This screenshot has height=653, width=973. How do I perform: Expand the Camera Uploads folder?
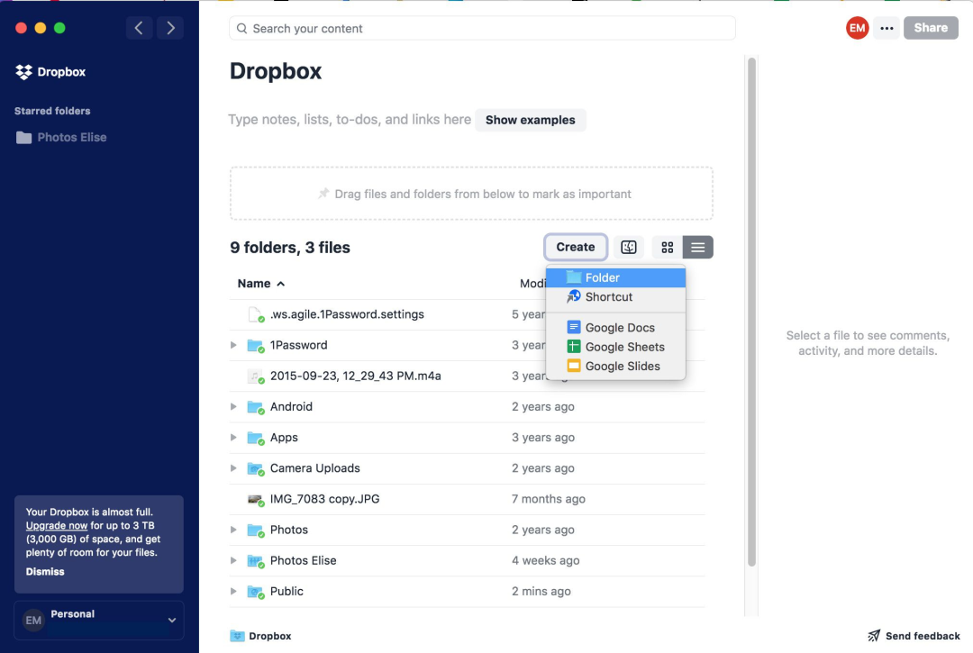tap(233, 467)
